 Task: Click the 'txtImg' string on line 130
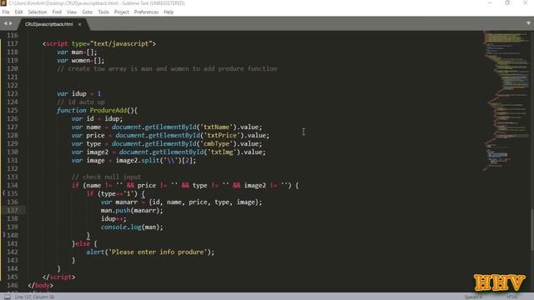click(x=222, y=152)
